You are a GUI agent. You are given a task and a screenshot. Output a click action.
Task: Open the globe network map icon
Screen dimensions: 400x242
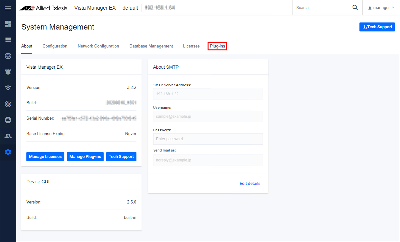(8, 56)
